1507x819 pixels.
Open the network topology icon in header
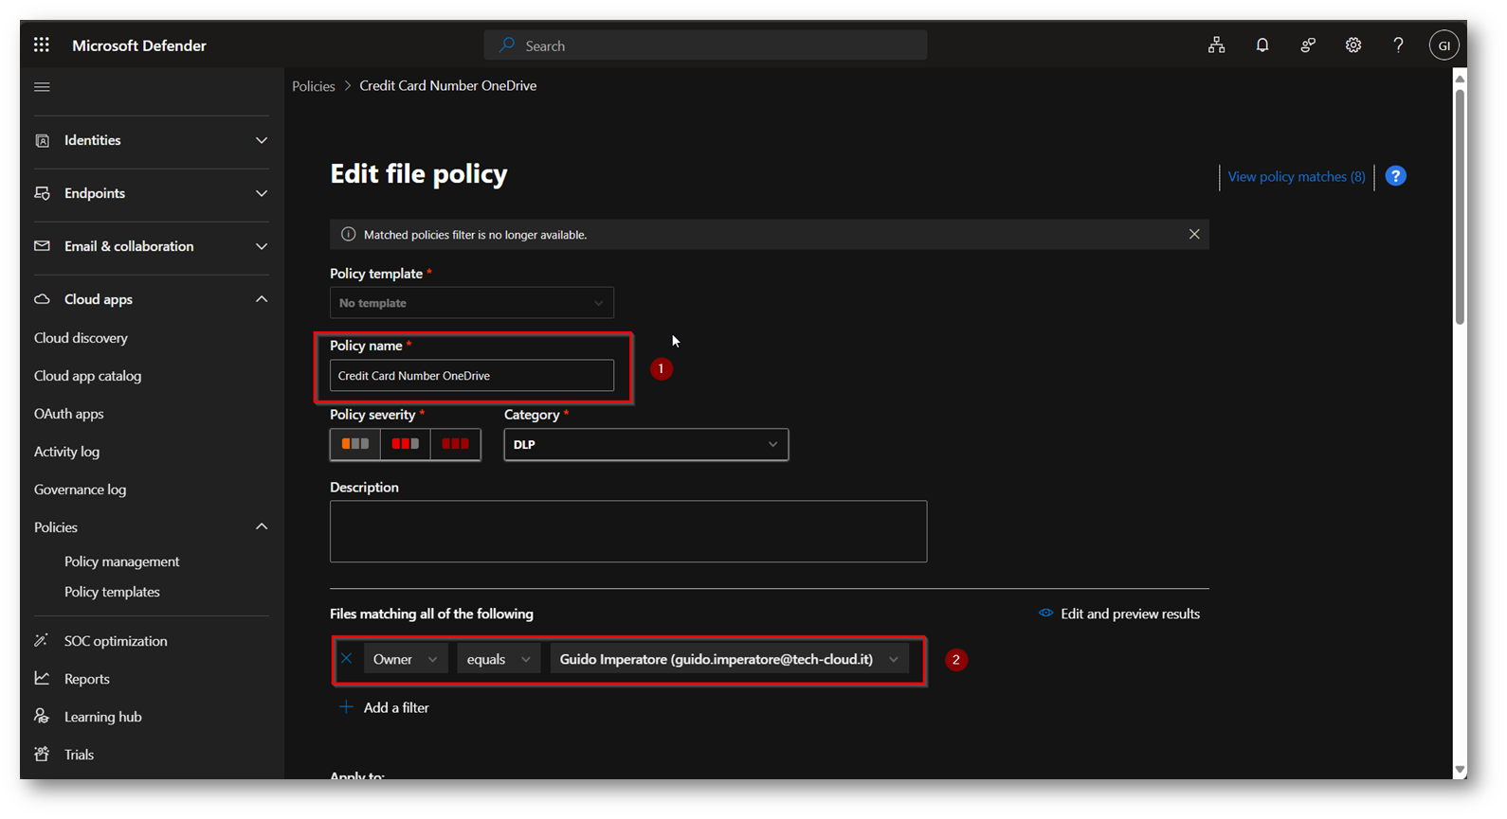1216,45
